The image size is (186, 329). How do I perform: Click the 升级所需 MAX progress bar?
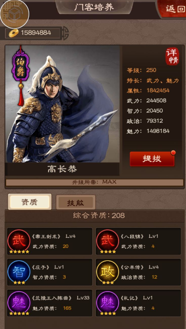click(x=94, y=182)
